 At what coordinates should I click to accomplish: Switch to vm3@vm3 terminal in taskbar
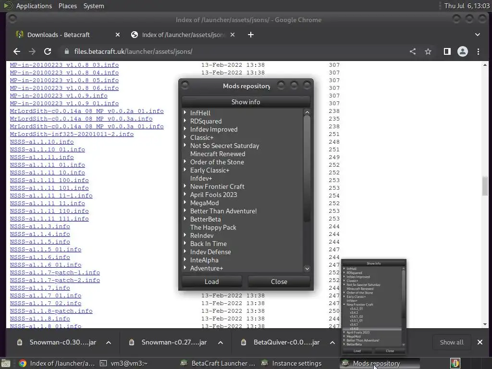[124, 363]
